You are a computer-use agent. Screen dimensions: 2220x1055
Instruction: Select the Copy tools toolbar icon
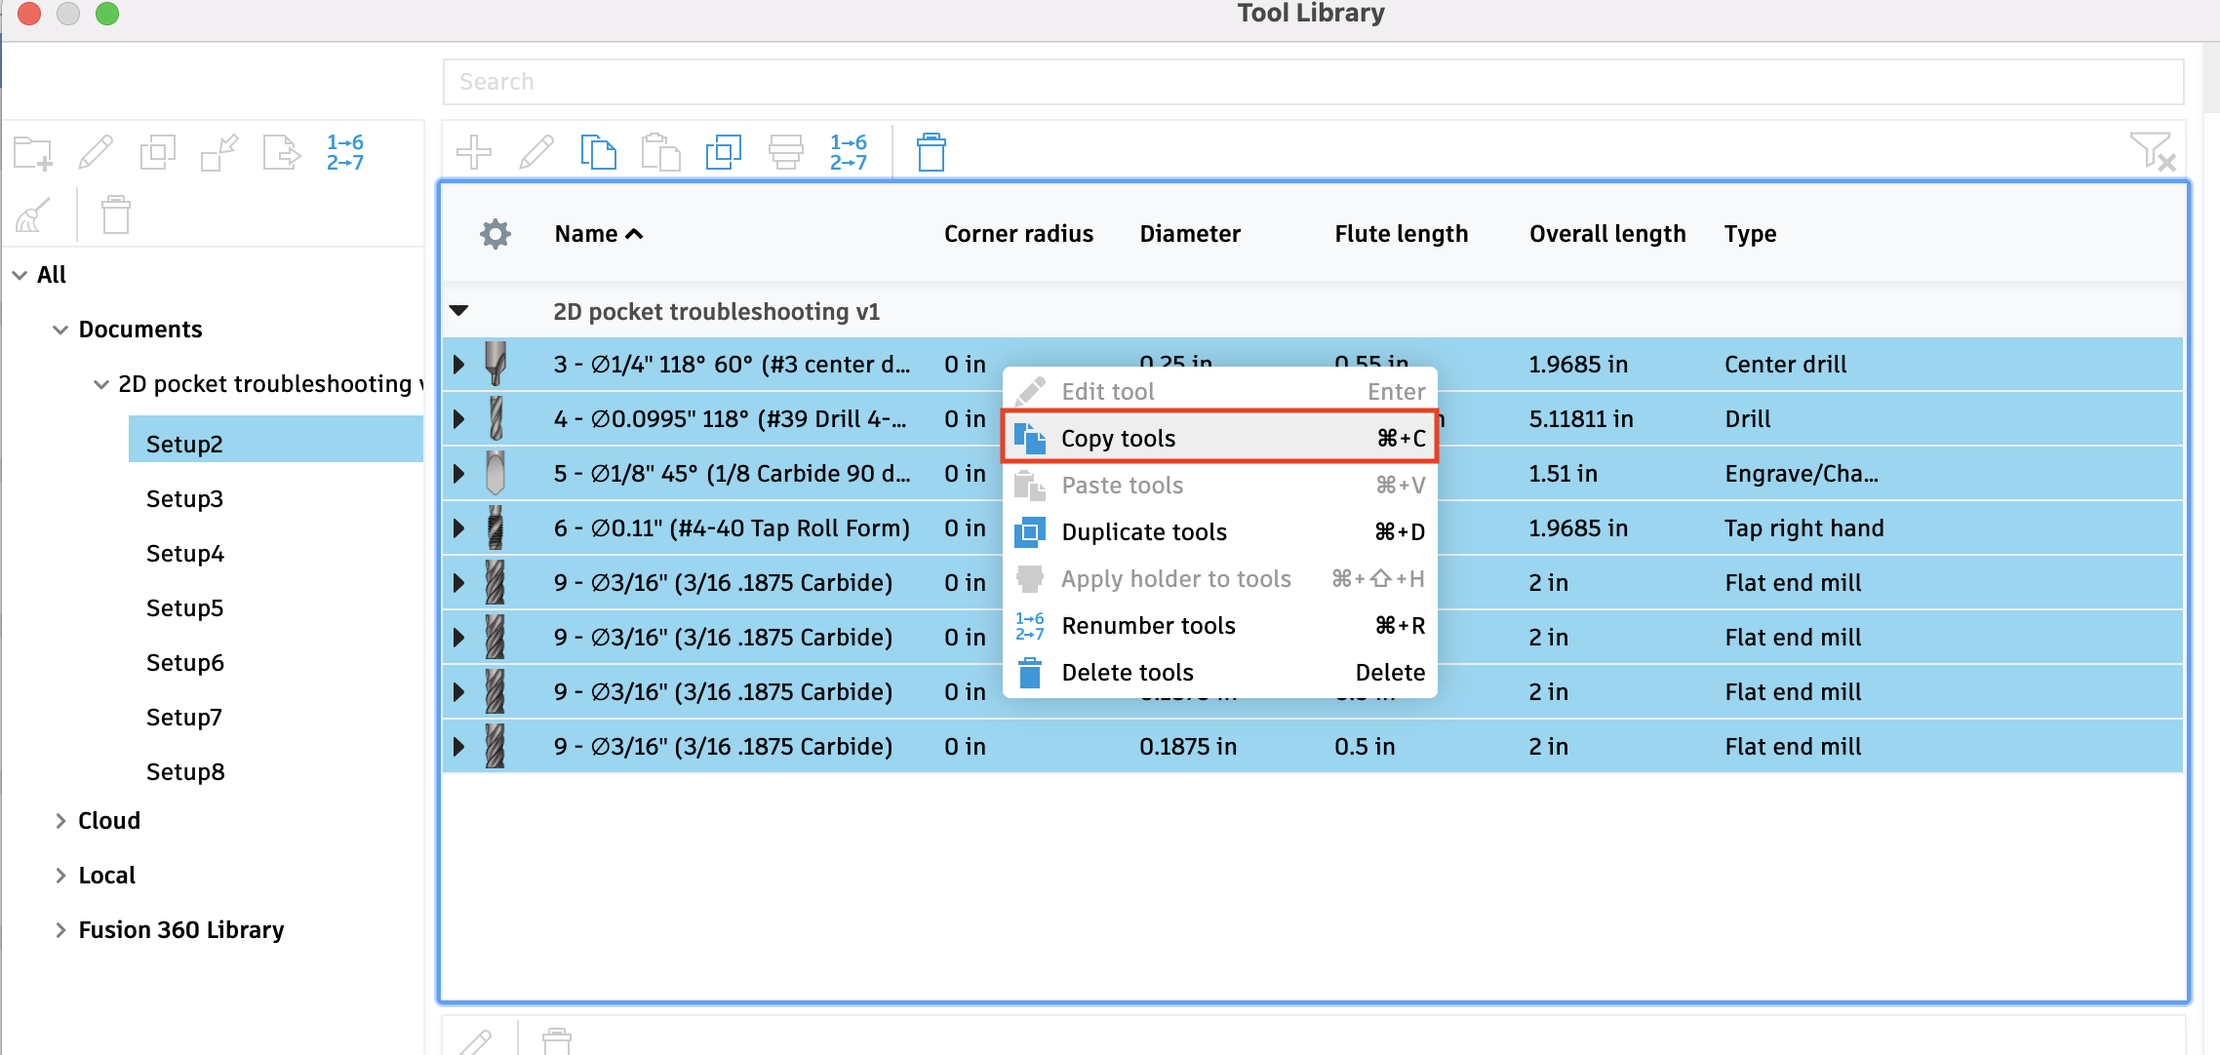click(x=598, y=152)
